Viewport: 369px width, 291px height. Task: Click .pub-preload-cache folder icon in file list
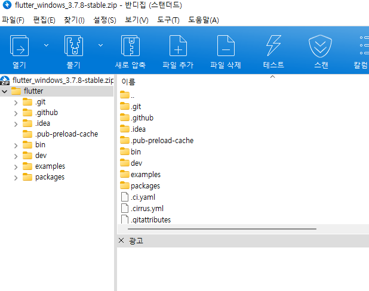coord(125,140)
